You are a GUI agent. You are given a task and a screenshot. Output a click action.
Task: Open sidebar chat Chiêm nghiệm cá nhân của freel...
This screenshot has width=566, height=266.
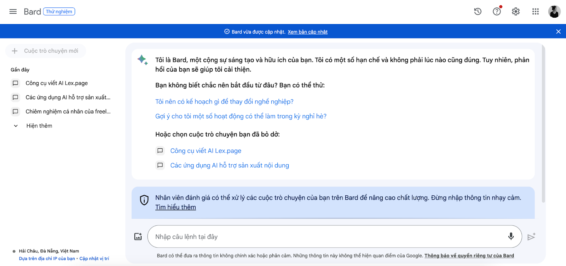coord(68,112)
